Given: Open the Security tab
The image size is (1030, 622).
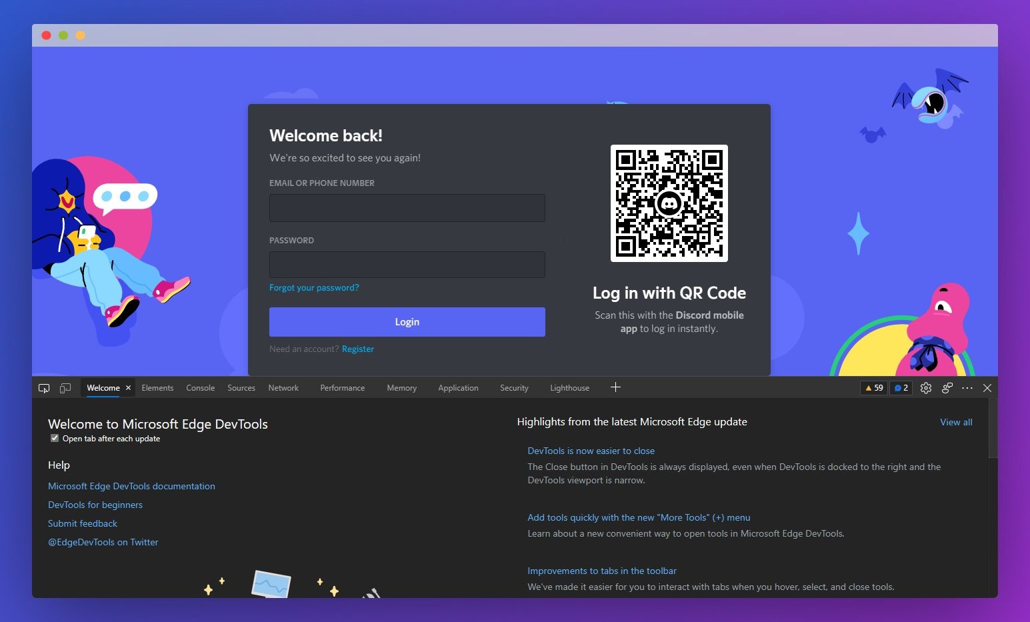Looking at the screenshot, I should [x=515, y=388].
